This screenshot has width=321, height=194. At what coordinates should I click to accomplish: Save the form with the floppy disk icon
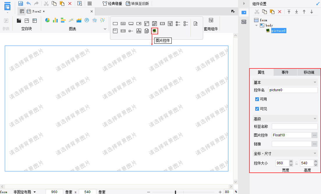point(20,3)
